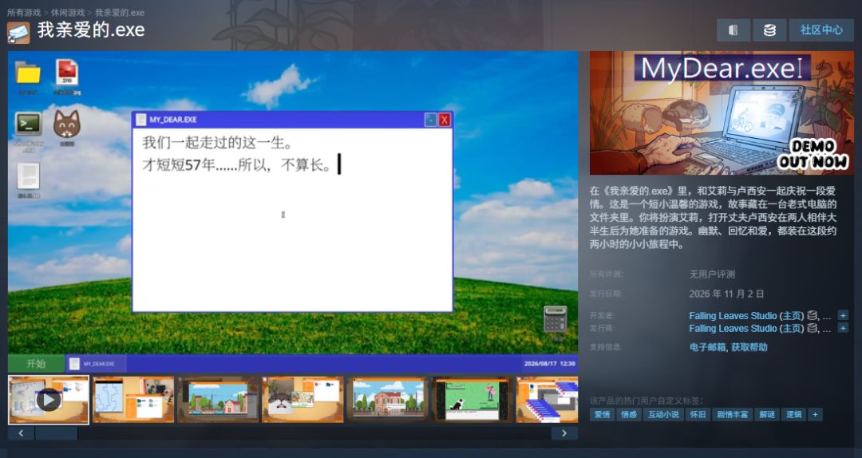
Task: Select the fourth thumbnail with the cat face
Action: [303, 400]
